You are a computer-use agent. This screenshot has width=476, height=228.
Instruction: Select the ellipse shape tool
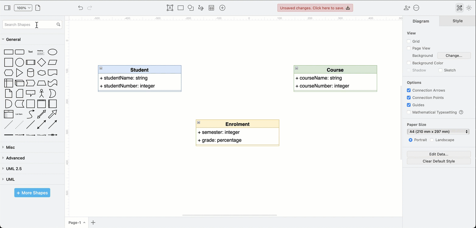tap(191, 8)
